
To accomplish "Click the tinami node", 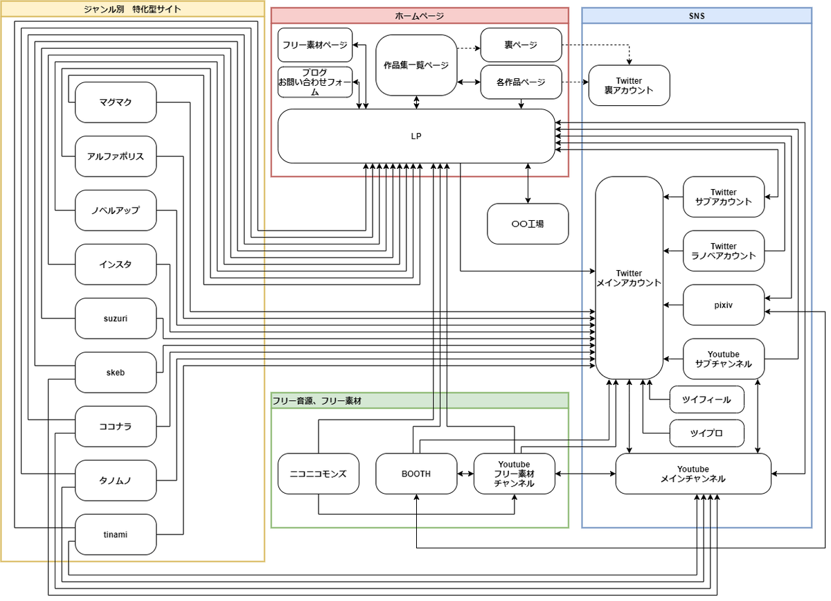I will click(x=116, y=535).
